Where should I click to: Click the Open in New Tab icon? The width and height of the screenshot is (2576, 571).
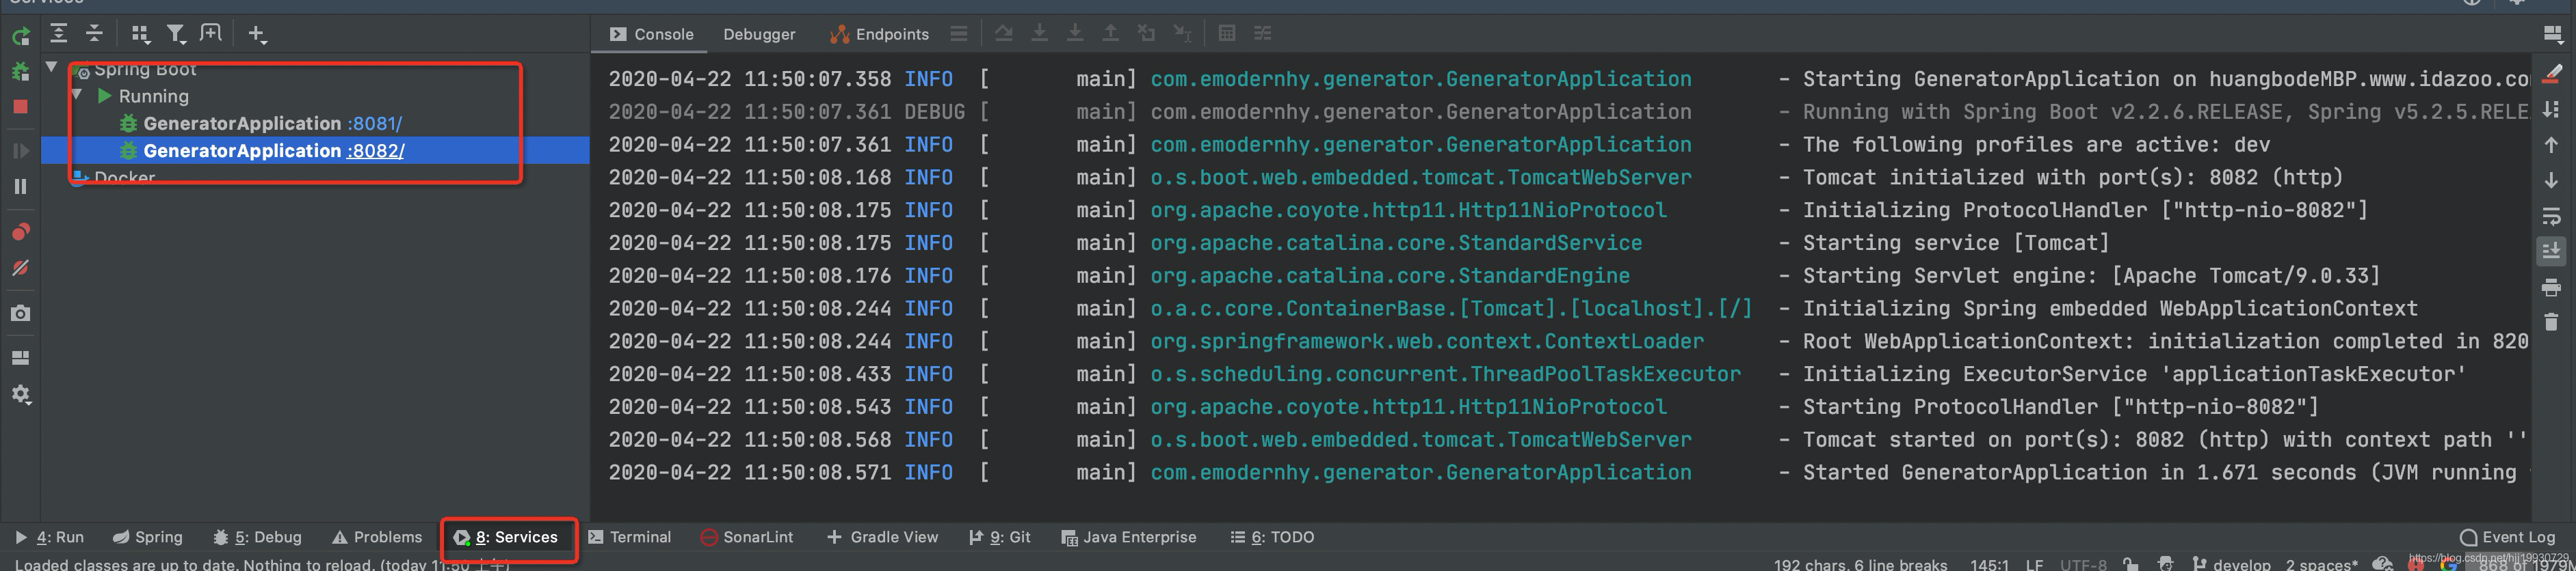point(210,34)
